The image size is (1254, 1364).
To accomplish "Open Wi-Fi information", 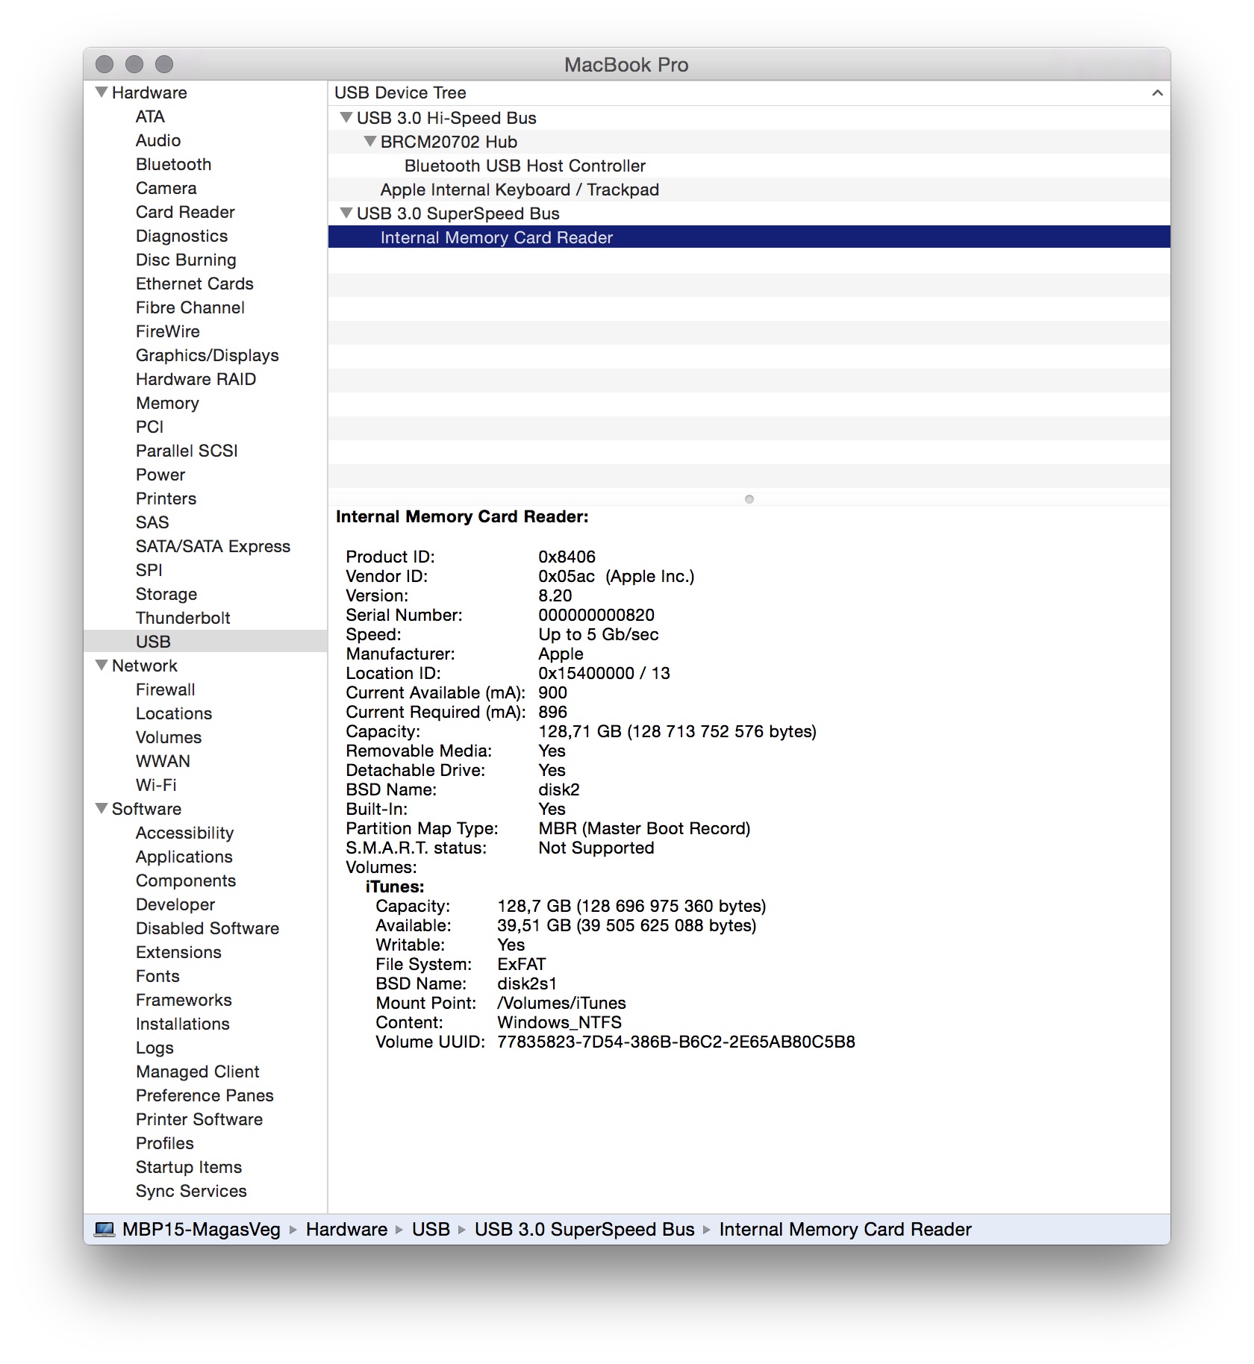I will pos(156,785).
